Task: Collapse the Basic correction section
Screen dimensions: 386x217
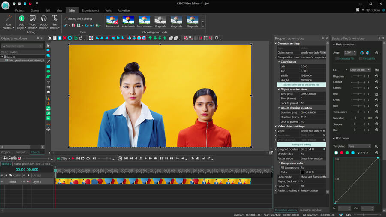Action: (334, 45)
